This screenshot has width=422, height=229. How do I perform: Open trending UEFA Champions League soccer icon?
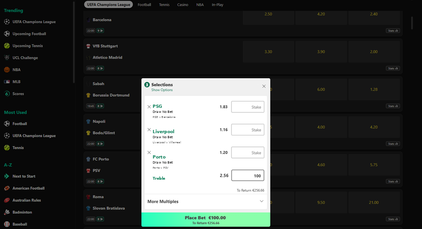[7, 22]
